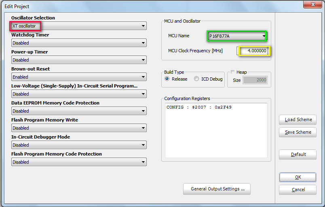Screen dimensions: 325x207
Task: Select the Release build type
Action: [x=167, y=79]
